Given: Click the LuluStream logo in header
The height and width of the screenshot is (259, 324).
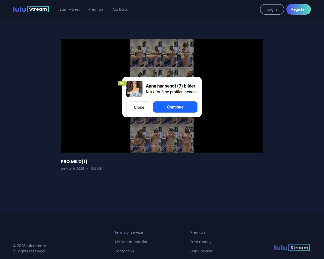Looking at the screenshot, I should click(x=31, y=9).
